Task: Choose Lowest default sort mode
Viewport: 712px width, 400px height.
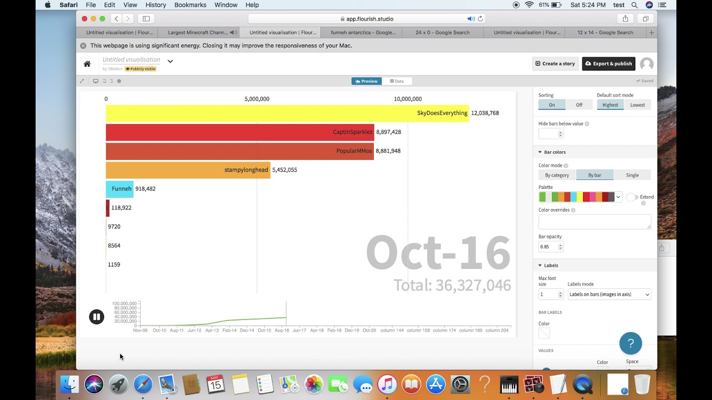Action: 637,105
